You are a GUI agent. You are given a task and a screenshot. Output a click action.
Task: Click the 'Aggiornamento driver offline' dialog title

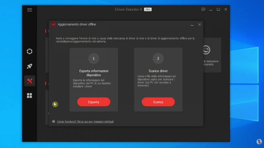pos(77,24)
